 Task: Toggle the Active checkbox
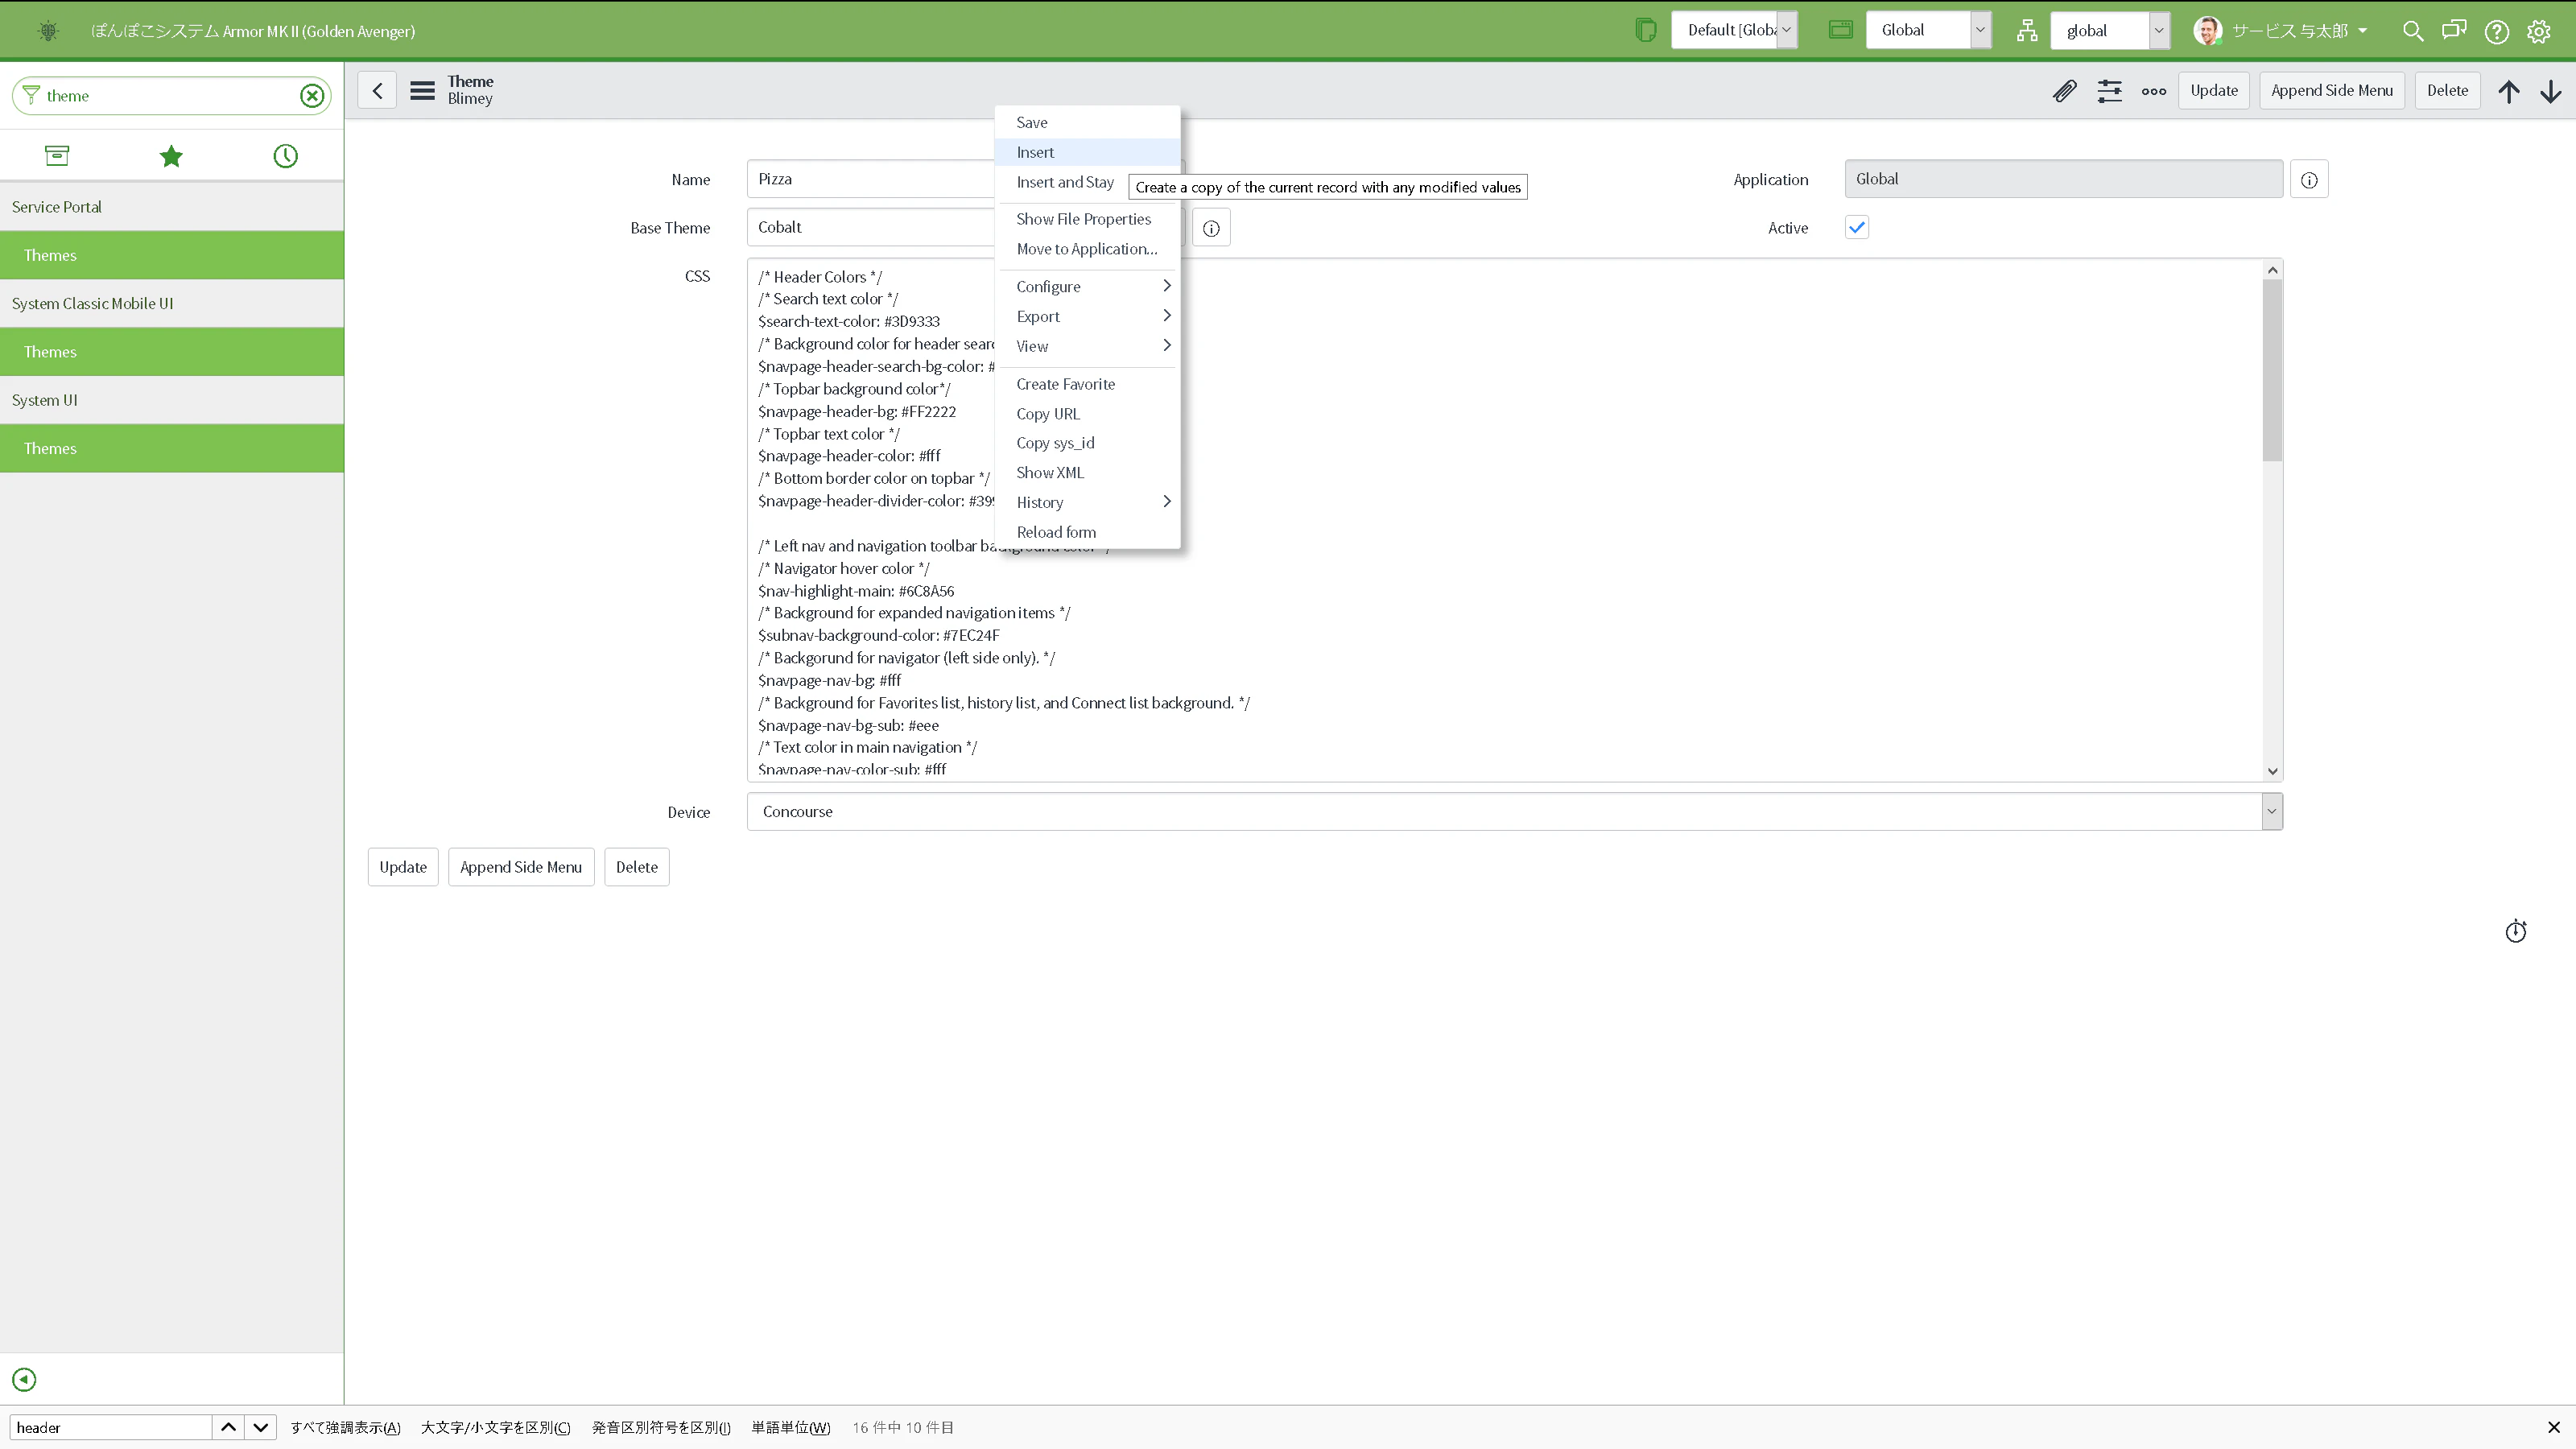[x=1856, y=228]
